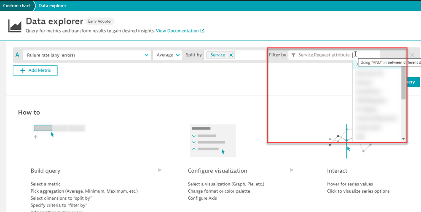The width and height of the screenshot is (421, 212).
Task: Expand the Failure rate metric dropdown
Action: pyautogui.click(x=147, y=55)
